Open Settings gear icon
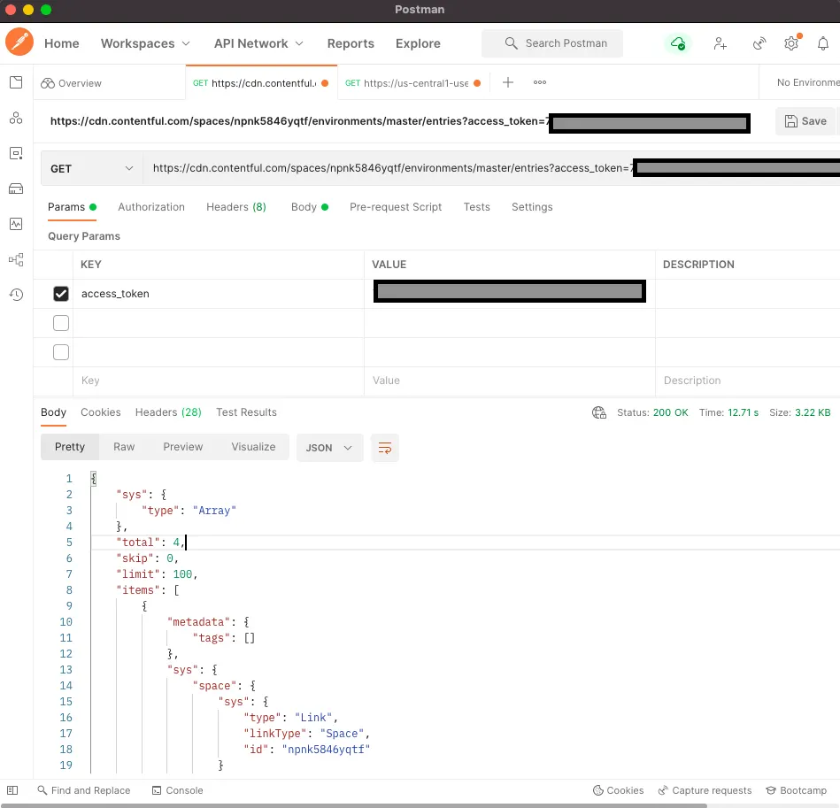 pyautogui.click(x=792, y=43)
